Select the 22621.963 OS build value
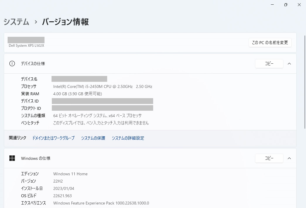 (x=62, y=196)
